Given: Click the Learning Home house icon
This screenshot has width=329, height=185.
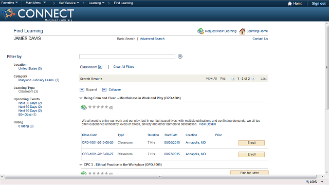Looking at the screenshot, I should point(242,31).
